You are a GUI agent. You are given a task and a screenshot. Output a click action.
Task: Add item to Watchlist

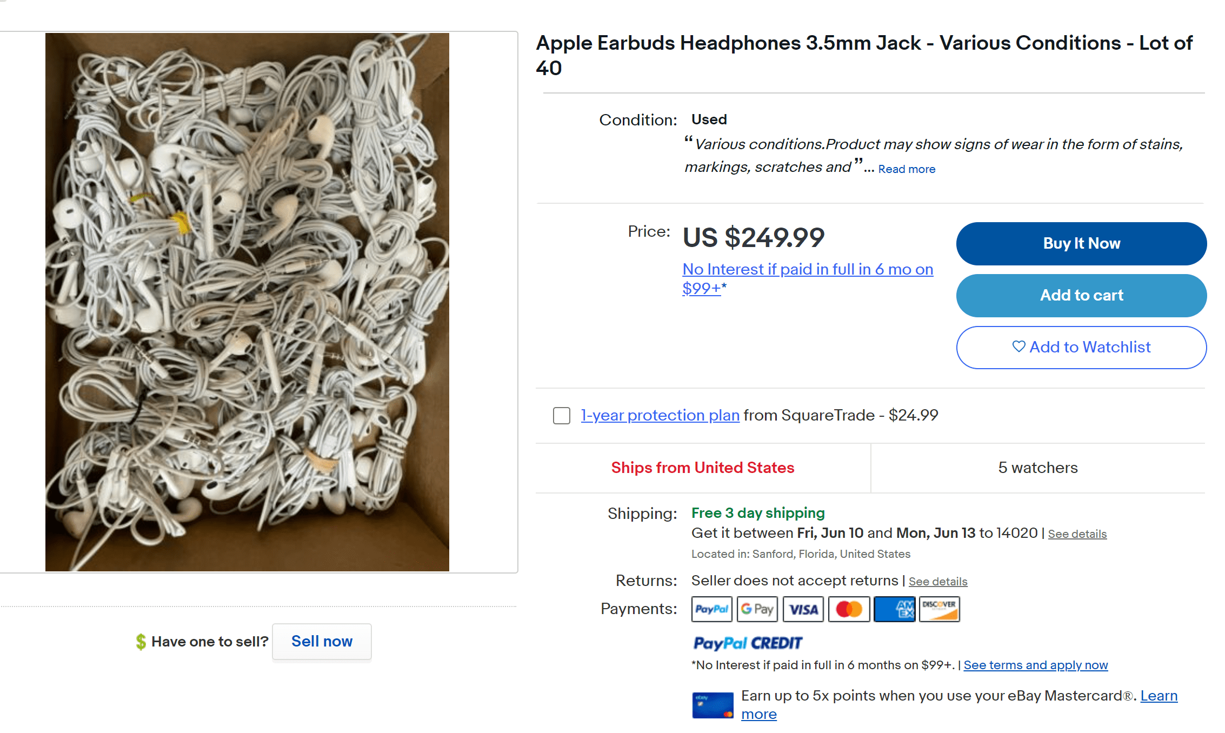tap(1081, 347)
